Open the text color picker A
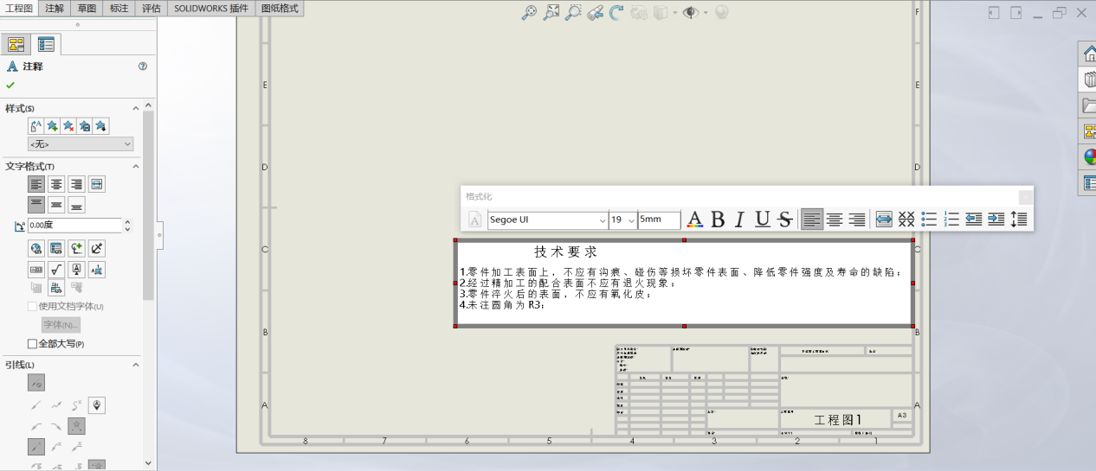The image size is (1096, 471). [x=694, y=220]
